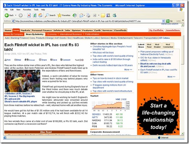The width and height of the screenshot is (189, 144).
Task: Click the article Save icon link
Action: click(x=53, y=60)
